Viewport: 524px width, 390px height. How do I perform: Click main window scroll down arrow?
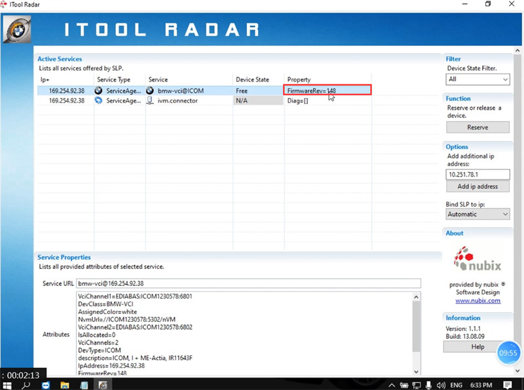point(517,371)
